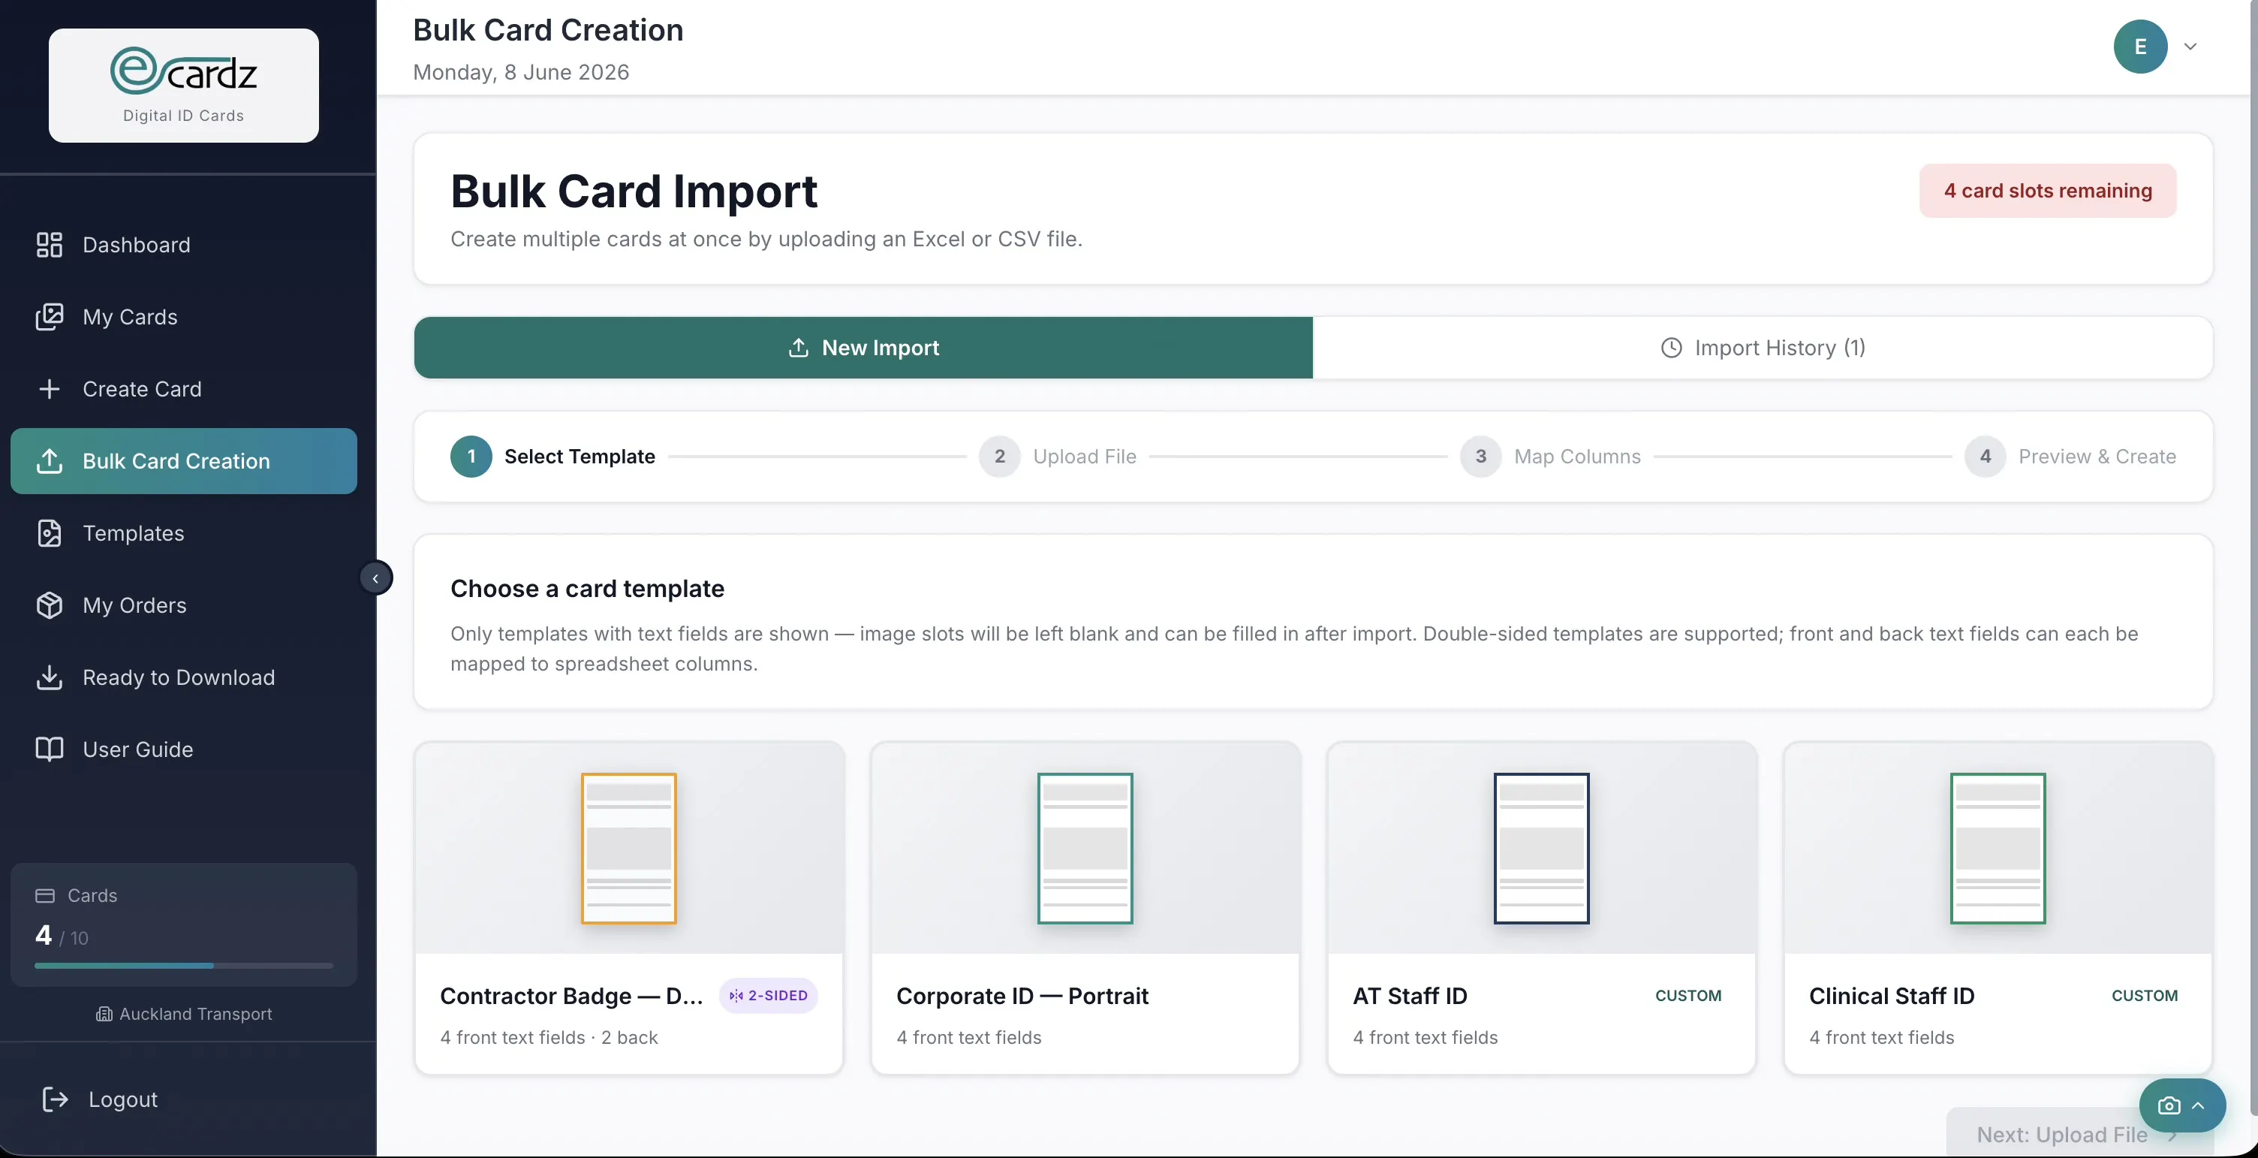The image size is (2258, 1158).
Task: Click the Ready to Download icon
Action: point(49,677)
